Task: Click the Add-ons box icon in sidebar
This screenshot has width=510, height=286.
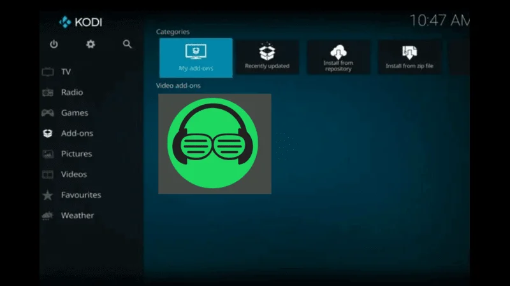Action: tap(48, 133)
